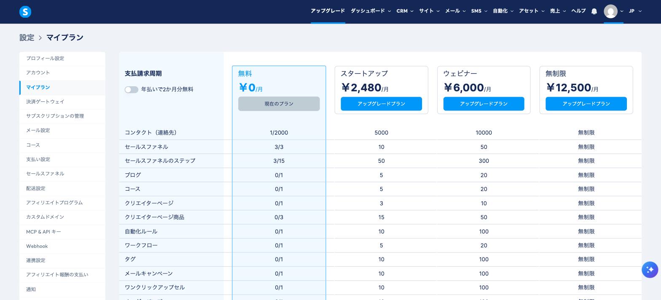This screenshot has height=300, width=661.
Task: Open コース in the settings sidebar
Action: (x=62, y=145)
